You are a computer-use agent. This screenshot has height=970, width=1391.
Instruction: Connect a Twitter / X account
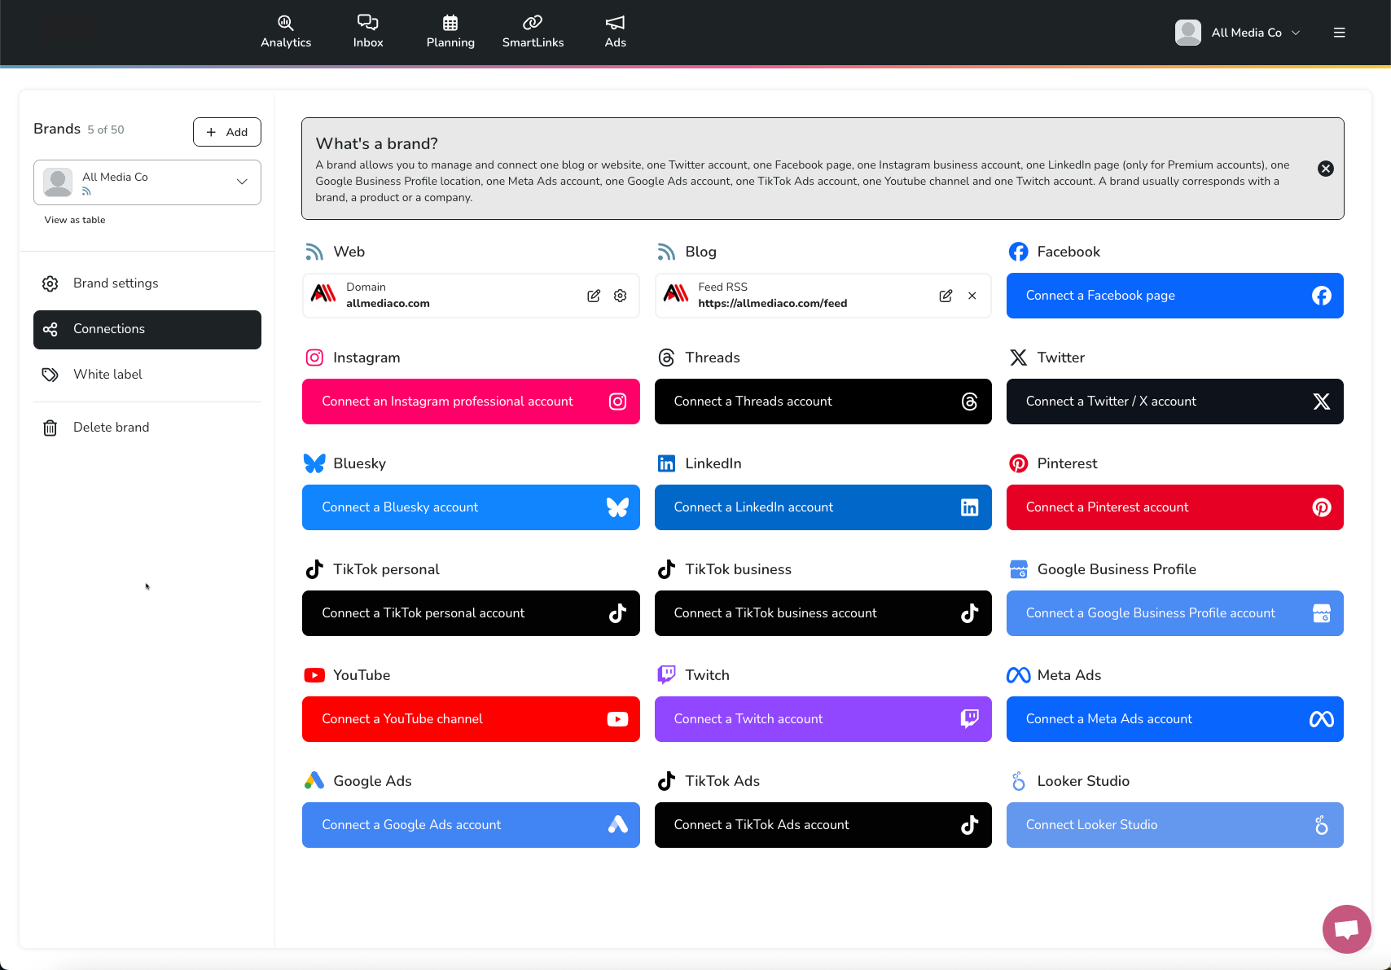[x=1174, y=402]
